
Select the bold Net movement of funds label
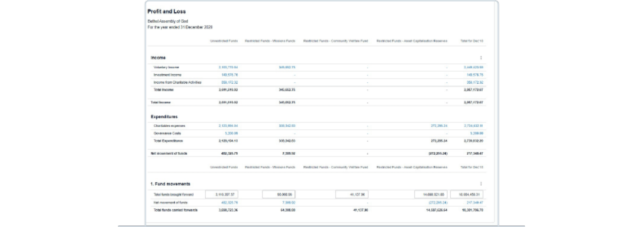tap(169, 153)
